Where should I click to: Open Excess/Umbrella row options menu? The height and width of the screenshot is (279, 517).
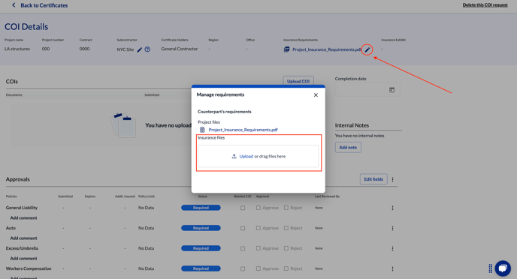point(392,249)
